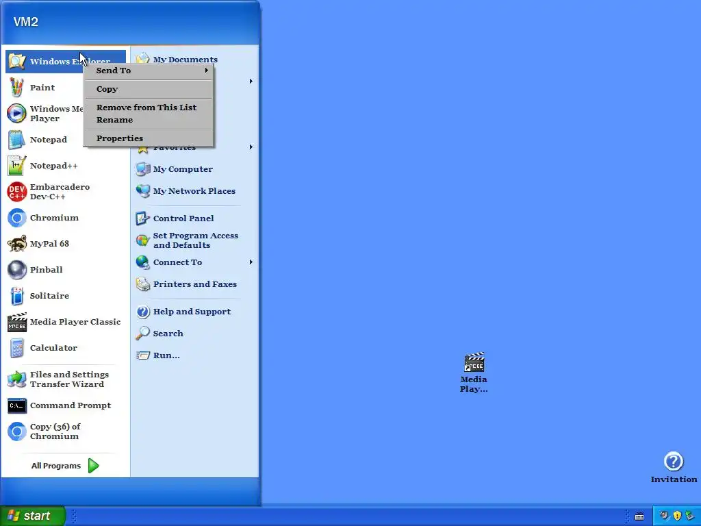
Task: Choose Copy in context menu
Action: click(149, 89)
